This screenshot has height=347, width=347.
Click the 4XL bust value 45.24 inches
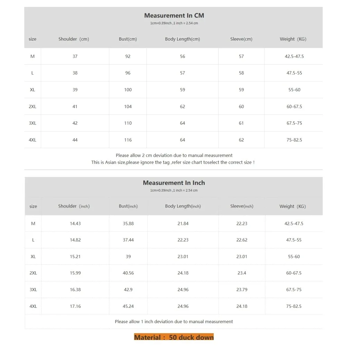pyautogui.click(x=128, y=306)
